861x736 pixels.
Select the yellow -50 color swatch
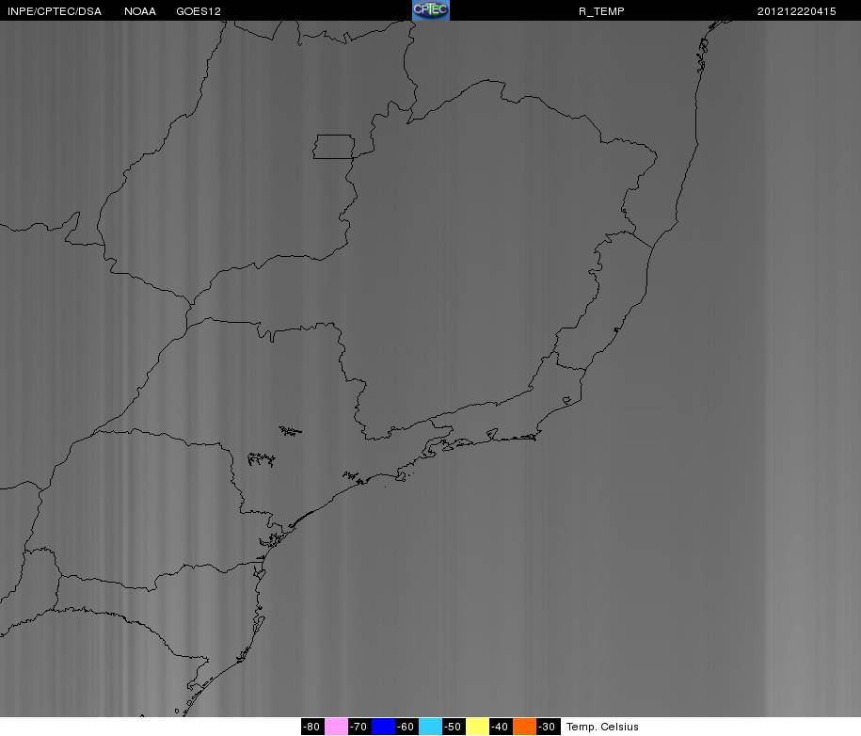[x=477, y=726]
